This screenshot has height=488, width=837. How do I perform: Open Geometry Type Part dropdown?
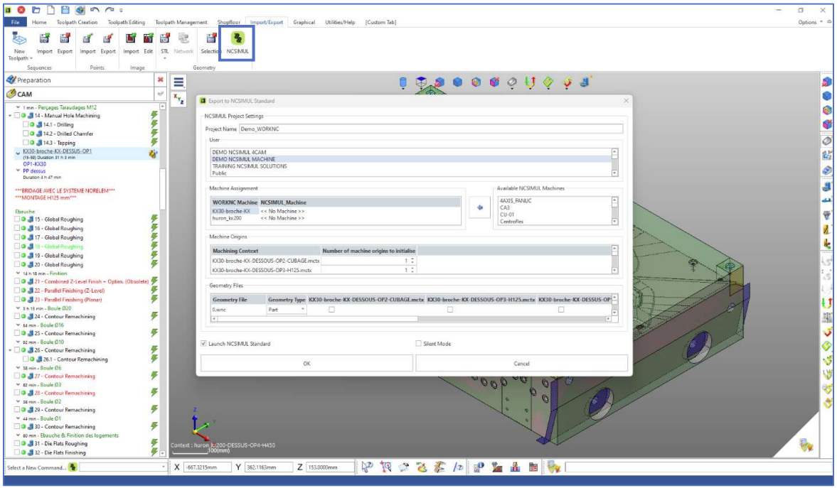coord(303,309)
